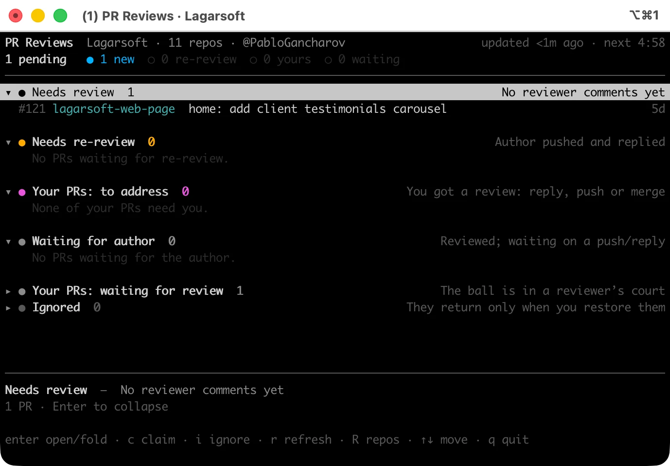Screen dimensions: 670x466
Task: Click the black Needs review status dot
Action: (x=22, y=93)
